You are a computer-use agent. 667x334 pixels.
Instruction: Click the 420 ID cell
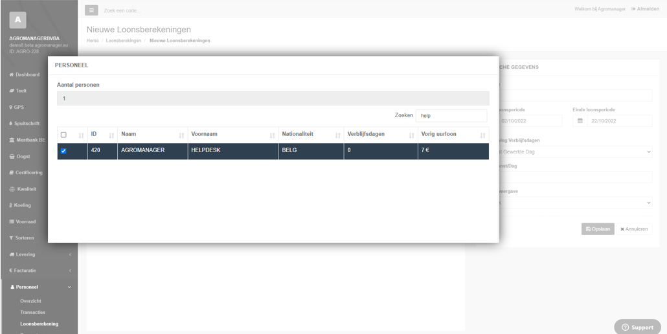(x=102, y=150)
